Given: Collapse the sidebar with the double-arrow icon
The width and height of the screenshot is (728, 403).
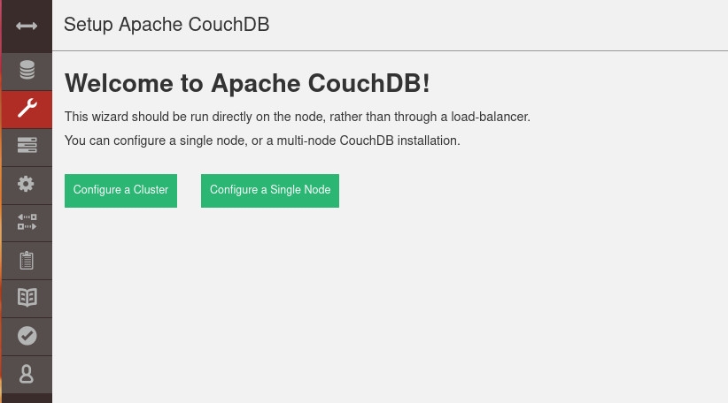Looking at the screenshot, I should pyautogui.click(x=27, y=26).
